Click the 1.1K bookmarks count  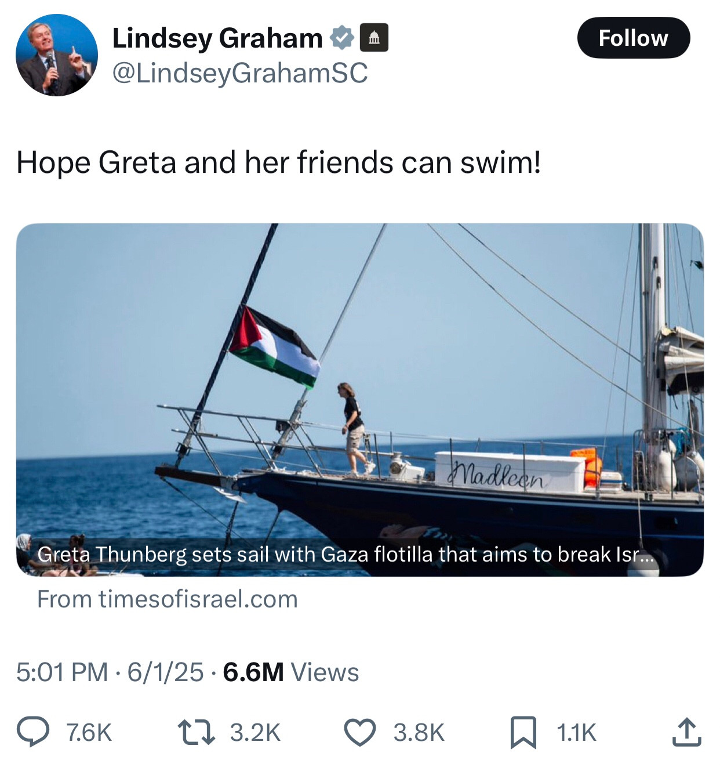pos(576,732)
